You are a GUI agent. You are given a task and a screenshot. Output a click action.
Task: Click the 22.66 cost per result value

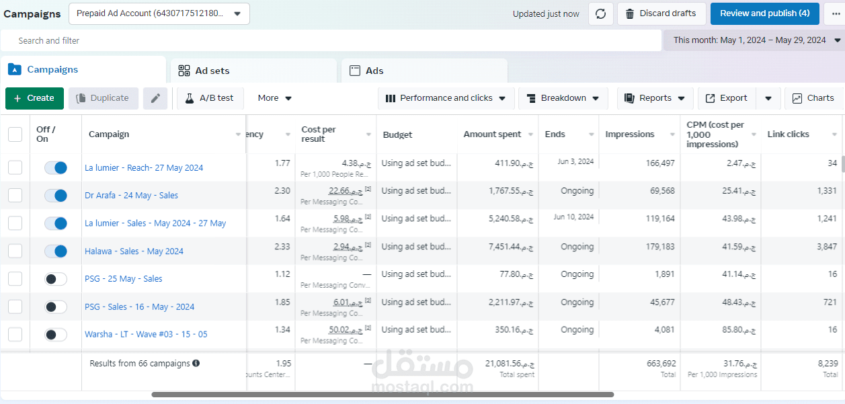346,191
